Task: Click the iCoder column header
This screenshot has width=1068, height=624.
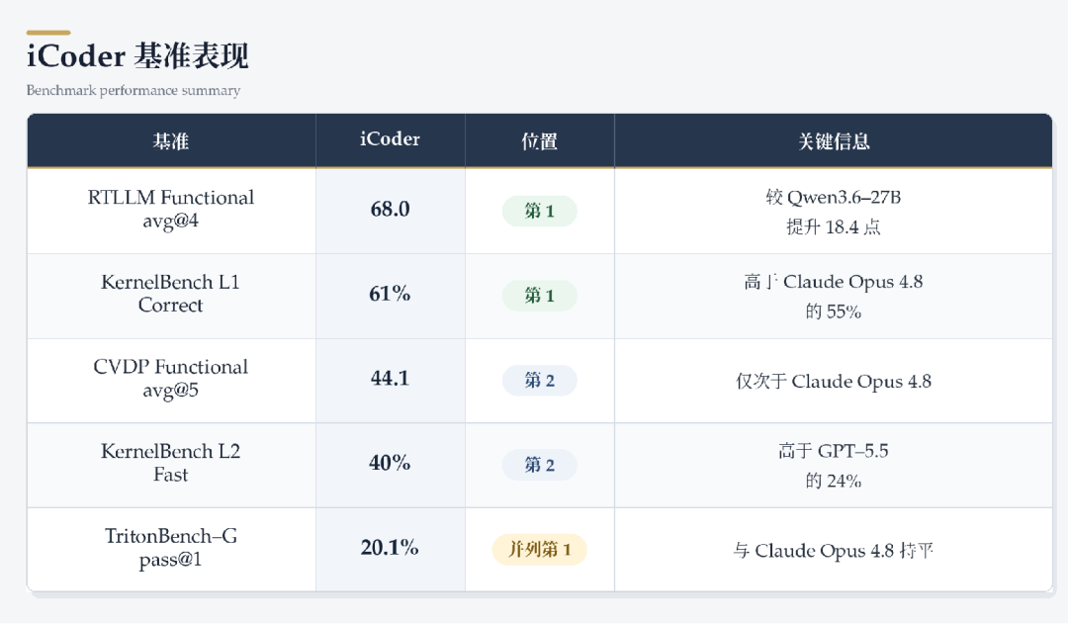Action: [391, 141]
